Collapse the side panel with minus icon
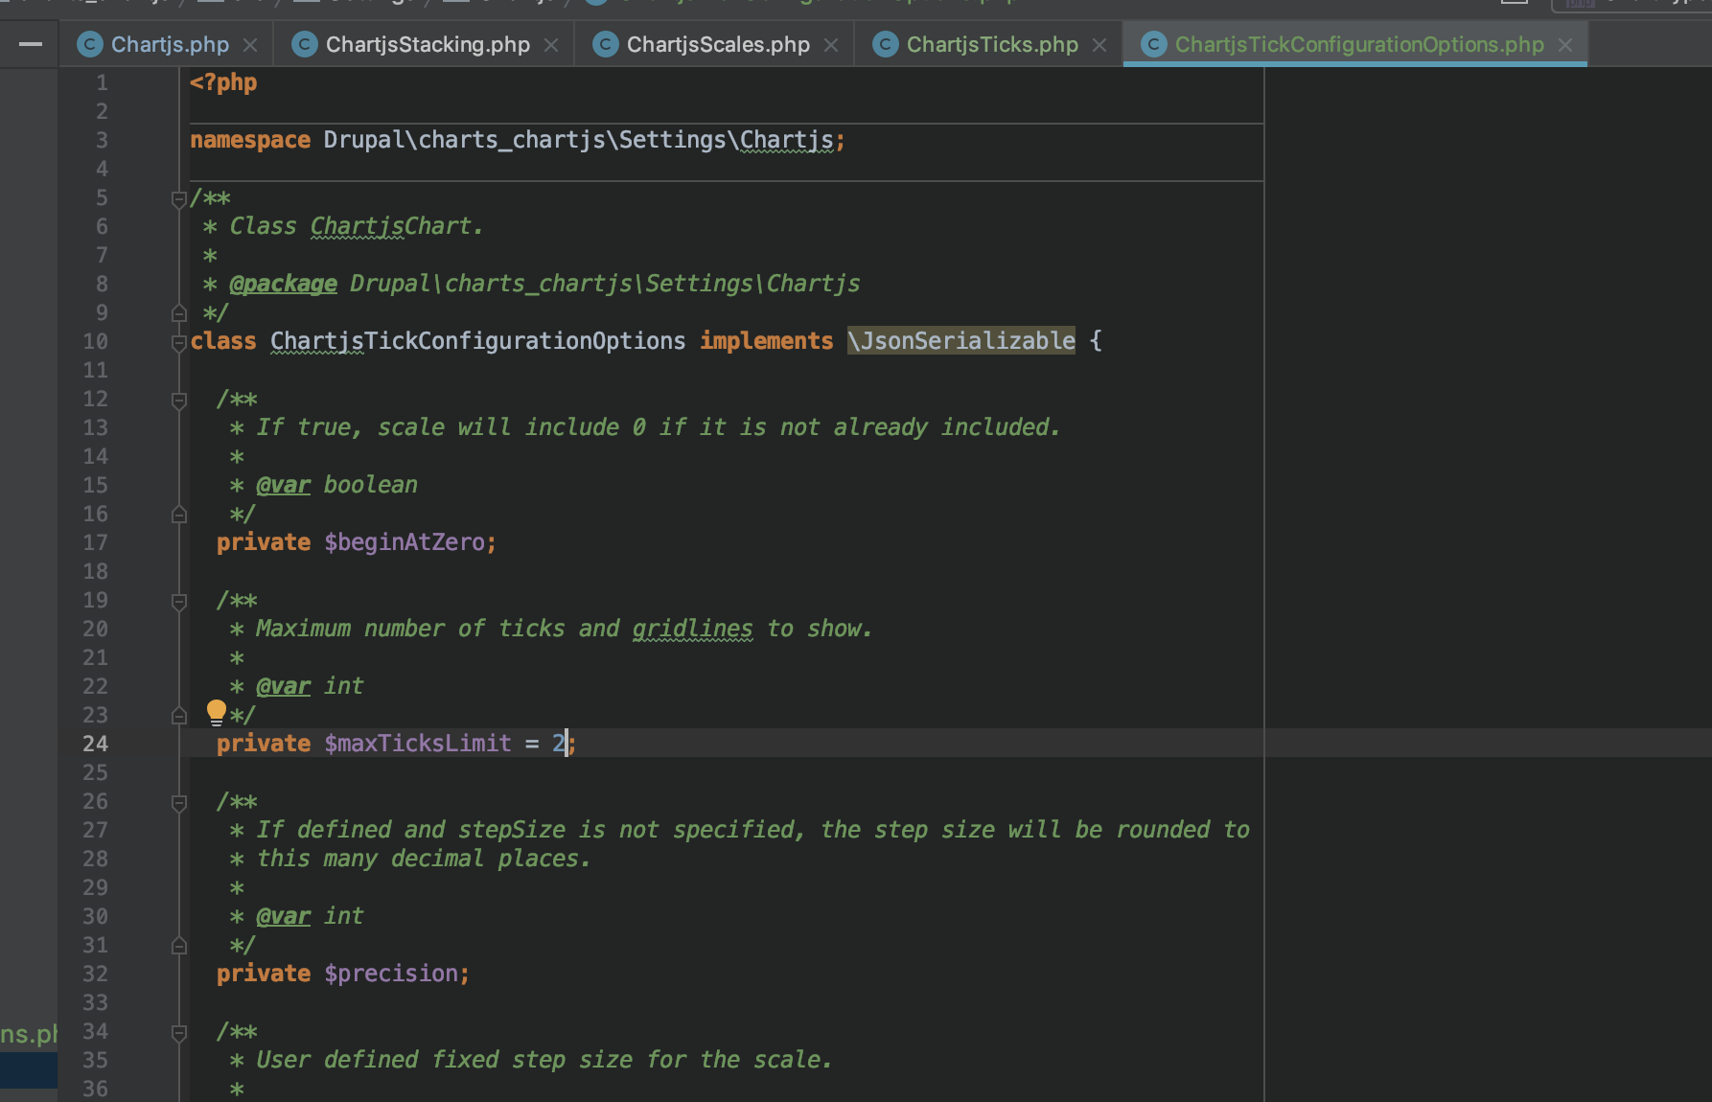 (x=31, y=44)
